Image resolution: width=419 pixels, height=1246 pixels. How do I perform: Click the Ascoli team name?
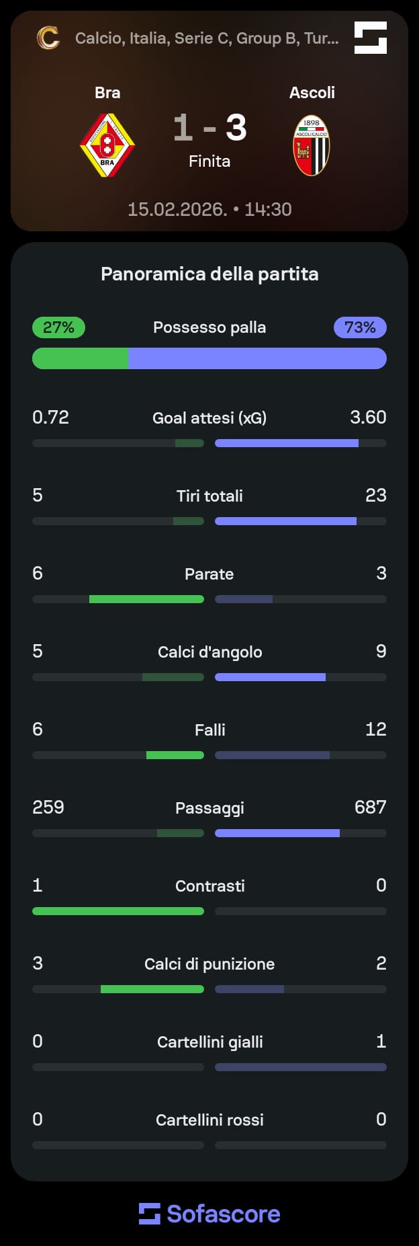pos(312,93)
